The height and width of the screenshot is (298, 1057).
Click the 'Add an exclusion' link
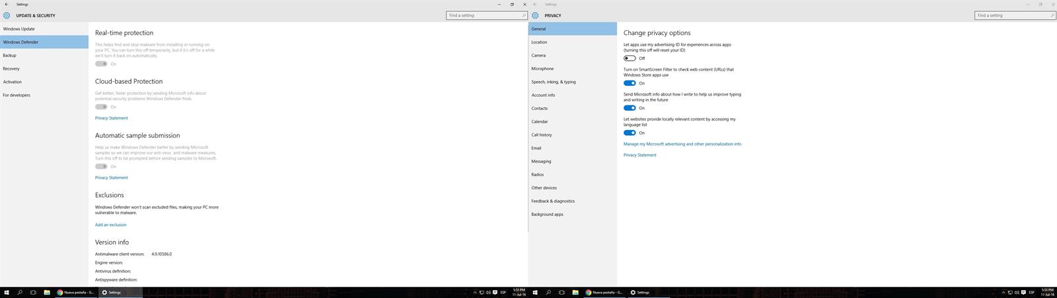pyautogui.click(x=110, y=225)
